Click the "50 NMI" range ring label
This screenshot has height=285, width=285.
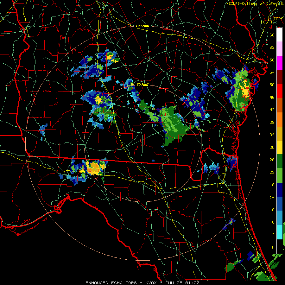(x=143, y=85)
